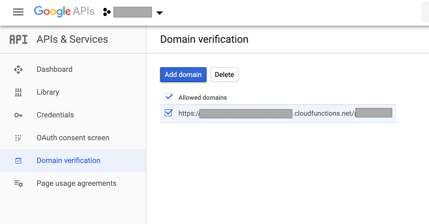Expand the project selector dropdown arrow

[x=160, y=13]
